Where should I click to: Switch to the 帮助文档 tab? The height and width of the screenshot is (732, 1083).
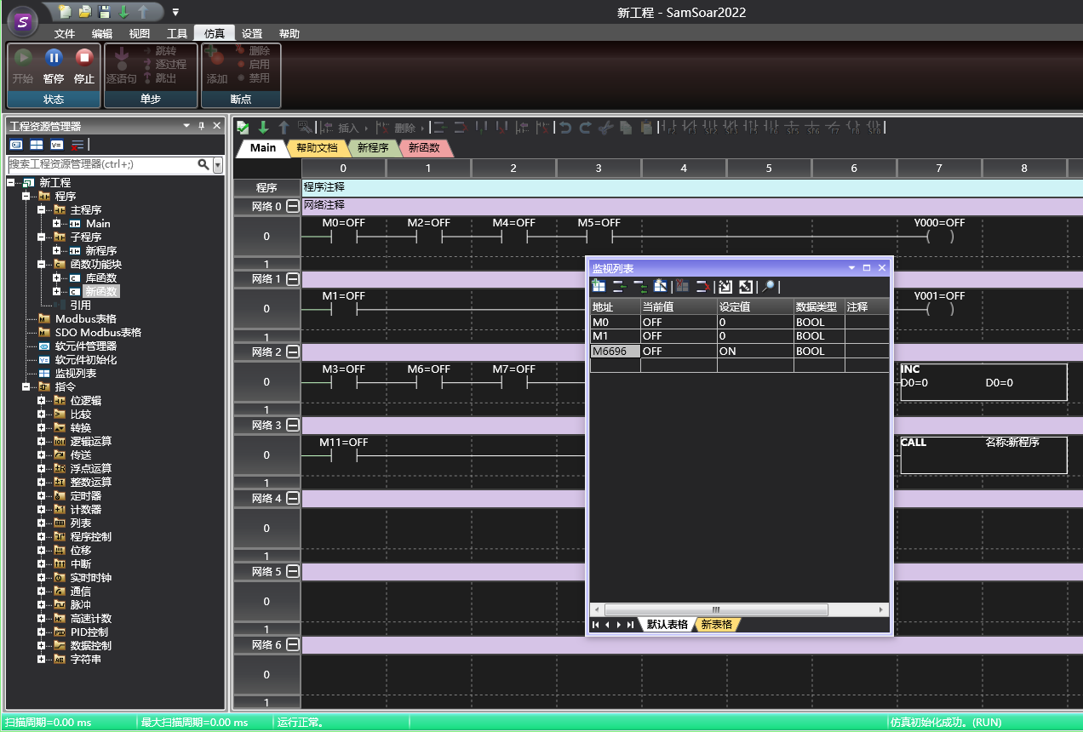click(317, 147)
